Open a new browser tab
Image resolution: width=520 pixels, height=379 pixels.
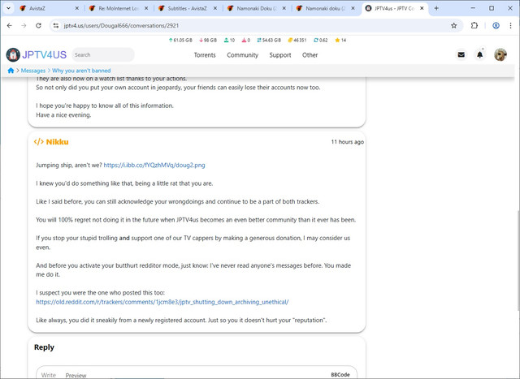pos(436,8)
